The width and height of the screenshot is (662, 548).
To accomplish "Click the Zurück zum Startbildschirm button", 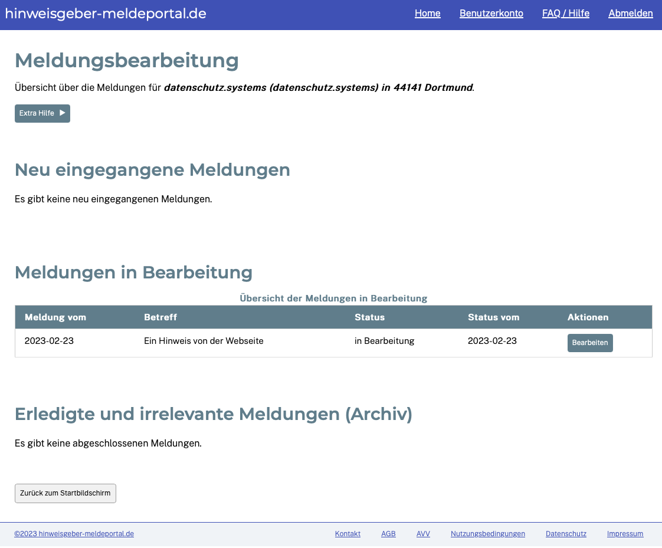I will 65,493.
